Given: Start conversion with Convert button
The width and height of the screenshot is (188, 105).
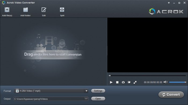Looking at the screenshot, I should [171, 95].
